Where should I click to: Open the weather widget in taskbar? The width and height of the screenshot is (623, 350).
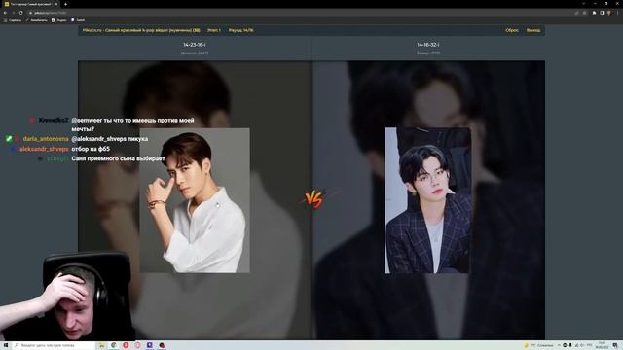538,345
